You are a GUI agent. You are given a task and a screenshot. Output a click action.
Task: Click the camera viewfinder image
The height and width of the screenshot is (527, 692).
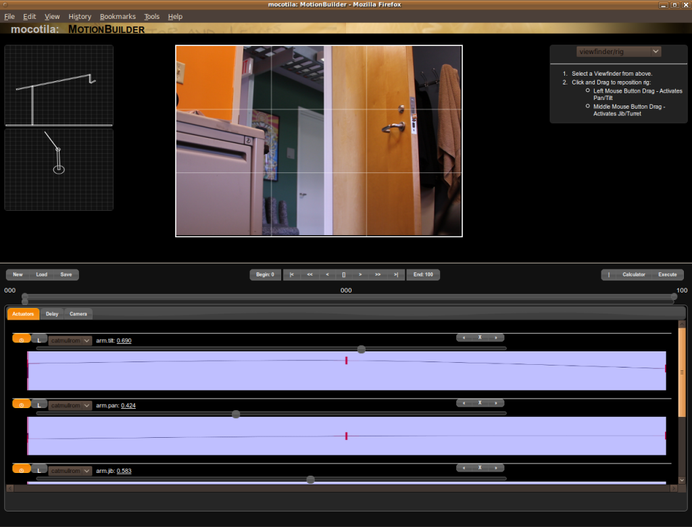click(x=319, y=141)
